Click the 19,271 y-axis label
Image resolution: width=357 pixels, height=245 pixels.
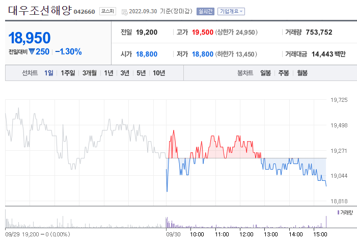coord(339,151)
